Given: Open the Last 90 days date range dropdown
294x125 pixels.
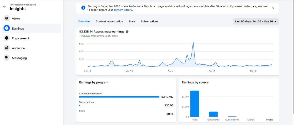Looking at the screenshot, I should click(256, 21).
